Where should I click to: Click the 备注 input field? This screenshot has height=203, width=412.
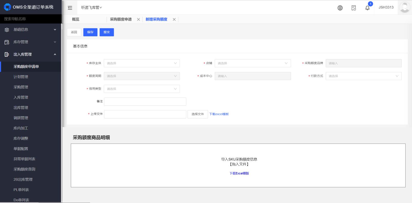[145, 102]
